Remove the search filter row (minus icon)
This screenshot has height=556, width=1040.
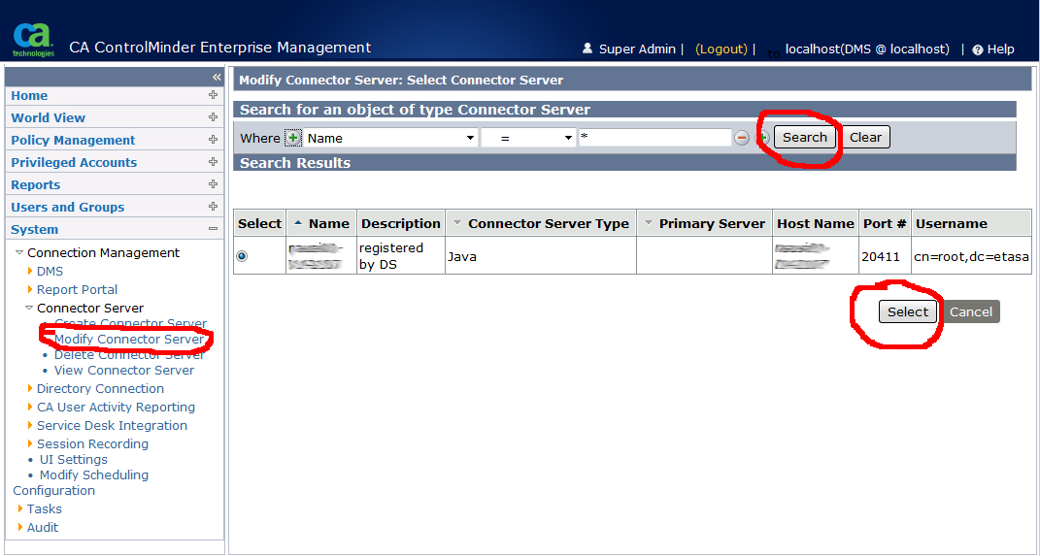click(x=742, y=138)
